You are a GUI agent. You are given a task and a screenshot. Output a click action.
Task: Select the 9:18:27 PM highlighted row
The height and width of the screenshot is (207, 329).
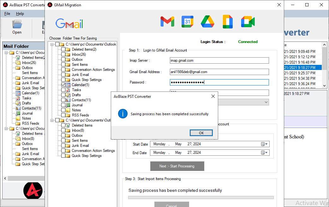pyautogui.click(x=303, y=67)
